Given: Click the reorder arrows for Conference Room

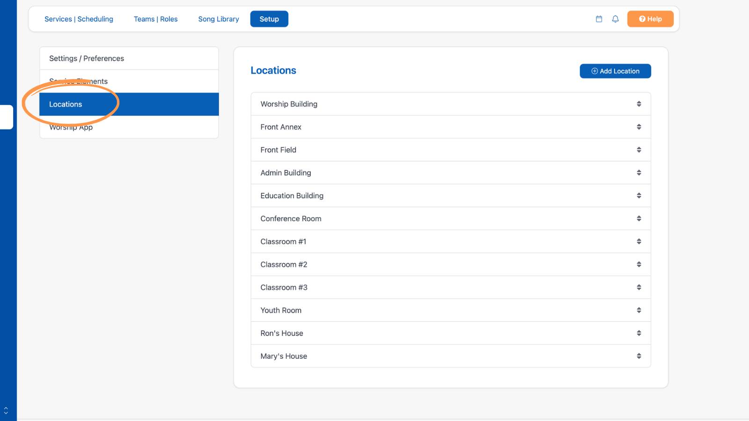Looking at the screenshot, I should pyautogui.click(x=639, y=218).
